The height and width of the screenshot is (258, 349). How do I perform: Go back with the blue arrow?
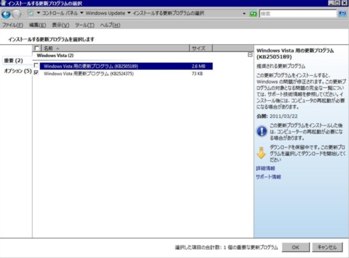pos(6,14)
